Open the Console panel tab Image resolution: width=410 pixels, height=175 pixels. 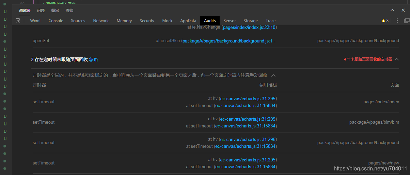[x=56, y=21]
